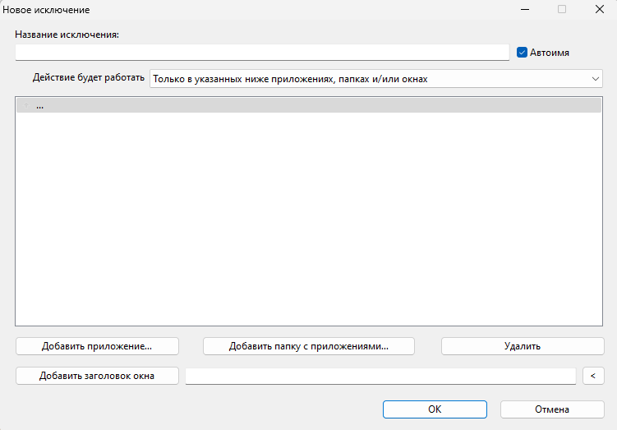Focus the window title text field
617x430 pixels.
click(380, 376)
